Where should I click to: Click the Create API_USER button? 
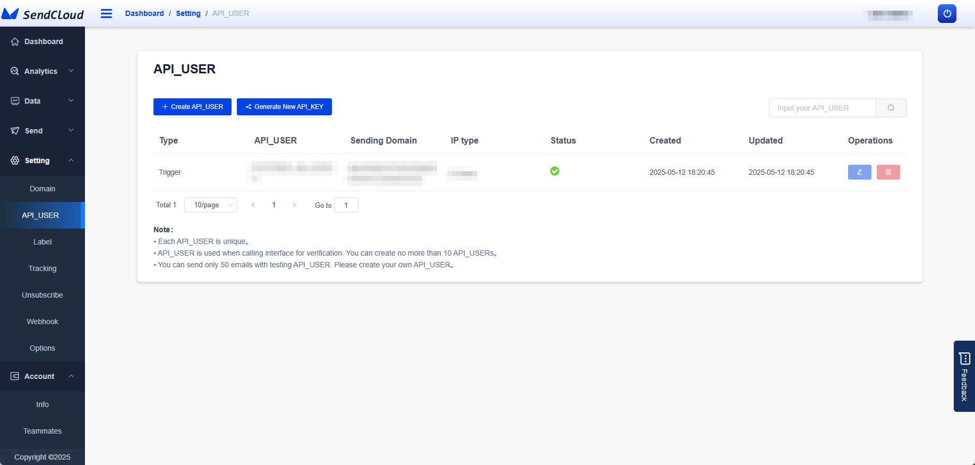[192, 107]
